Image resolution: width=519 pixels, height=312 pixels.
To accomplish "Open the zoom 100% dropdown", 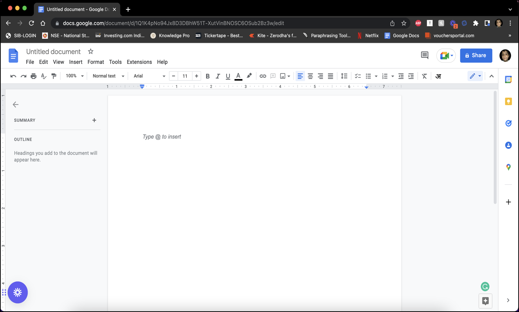I will (74, 76).
